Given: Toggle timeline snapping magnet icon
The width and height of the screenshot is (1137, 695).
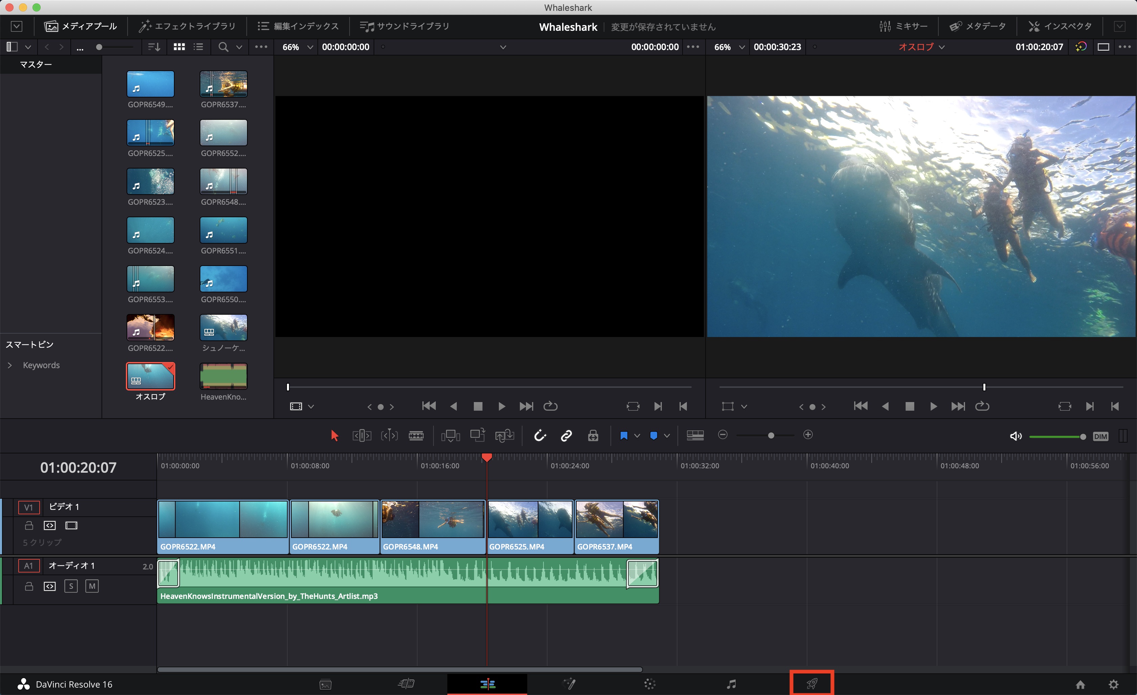Looking at the screenshot, I should click(539, 436).
